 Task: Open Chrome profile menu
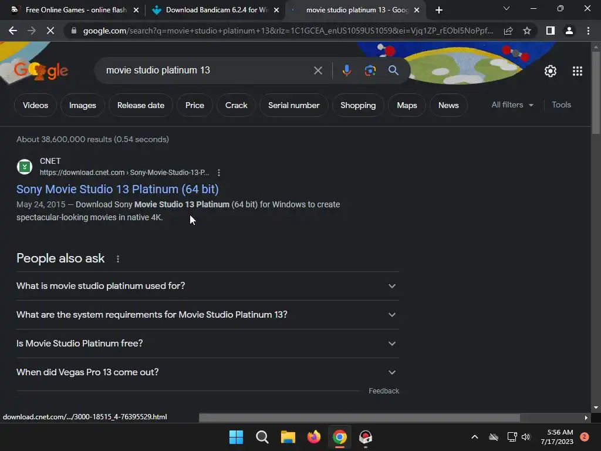coord(569,31)
